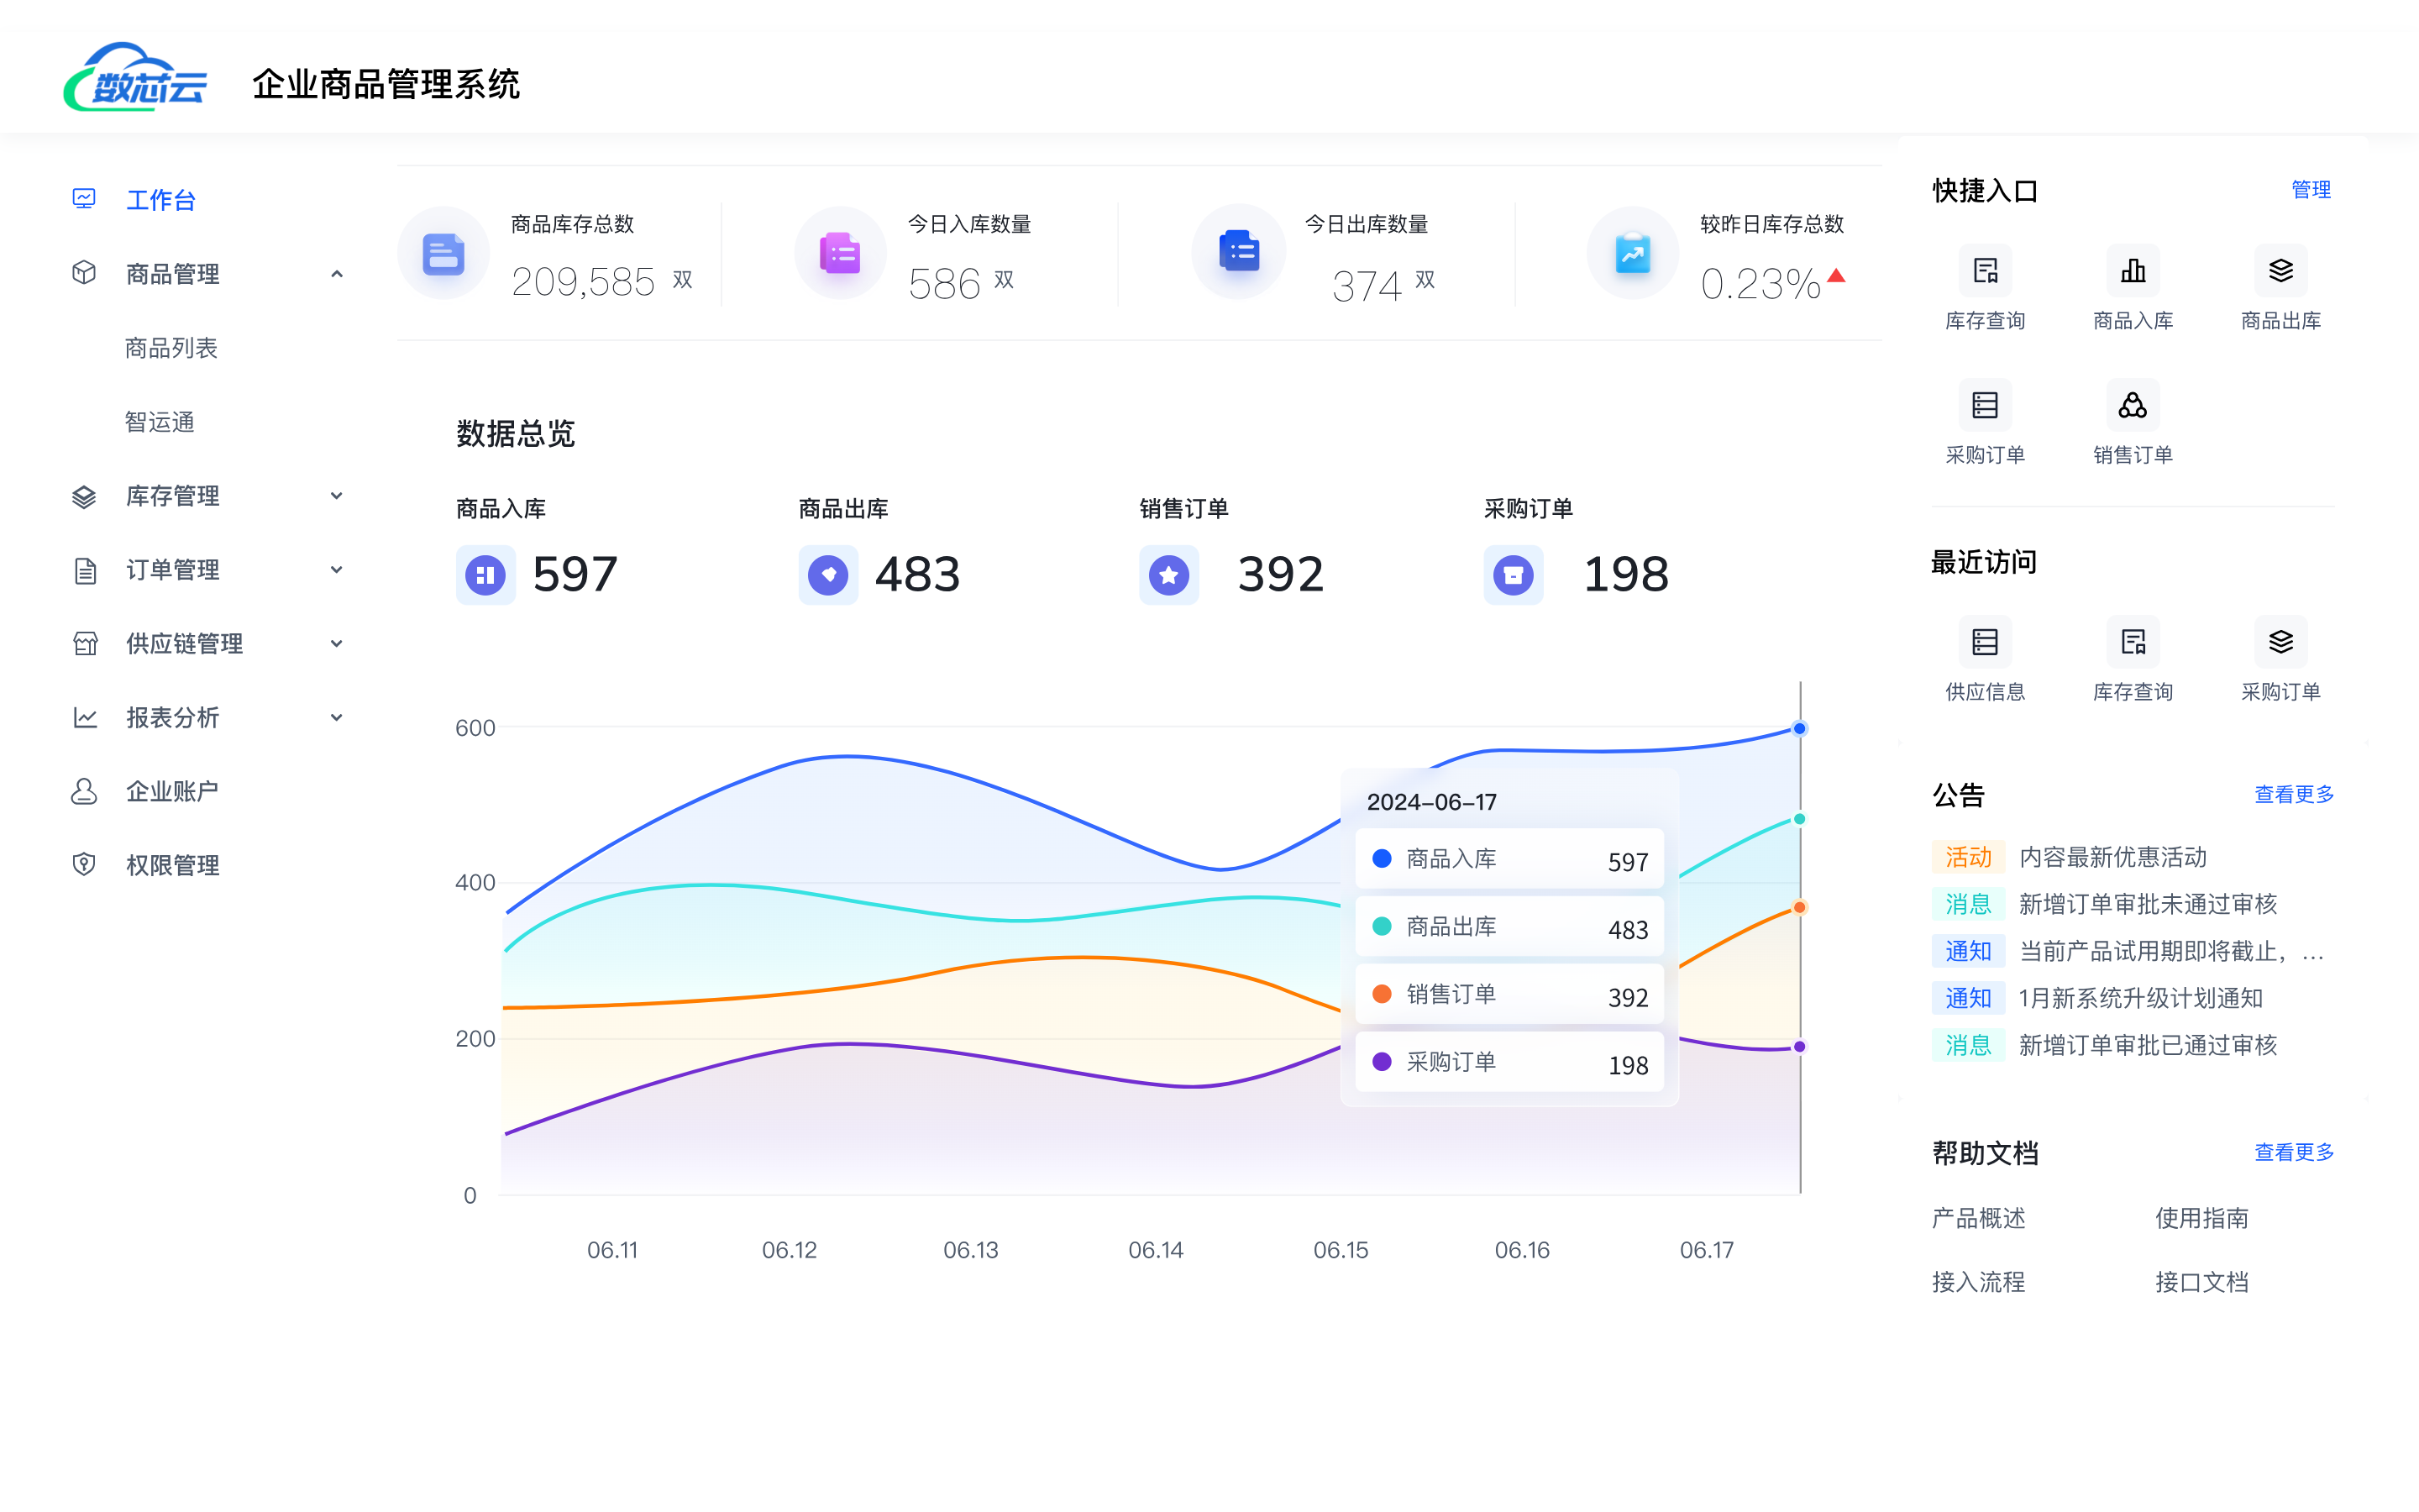Expand the 库存管理 menu
The image size is (2419, 1512).
pos(337,496)
